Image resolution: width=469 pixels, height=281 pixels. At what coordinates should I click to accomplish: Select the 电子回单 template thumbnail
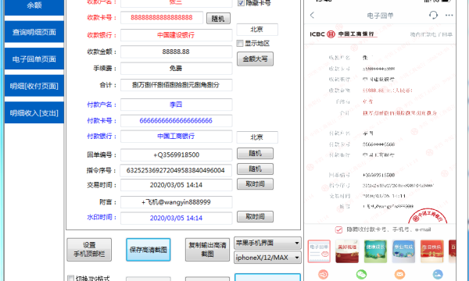319,251
